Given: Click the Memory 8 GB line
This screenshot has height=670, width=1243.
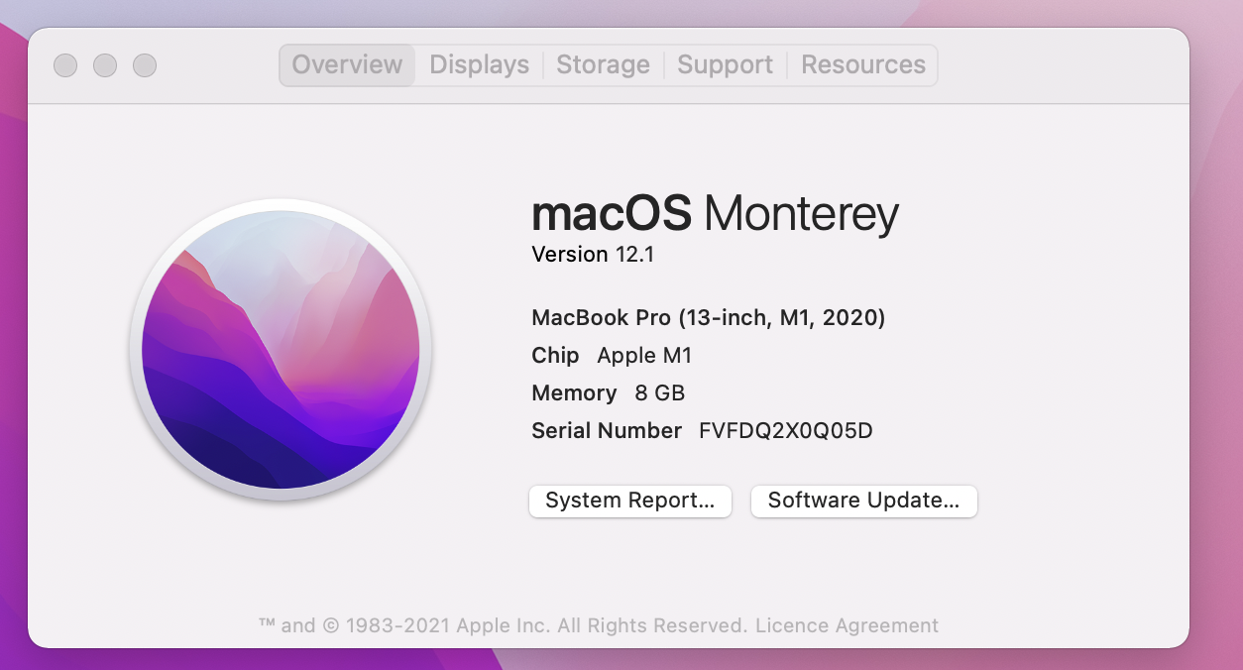Looking at the screenshot, I should click(x=609, y=392).
